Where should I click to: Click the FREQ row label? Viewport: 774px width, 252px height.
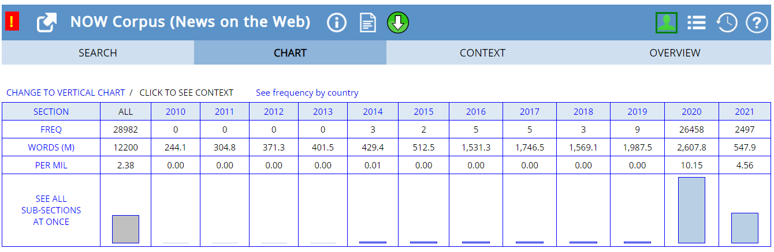(51, 130)
